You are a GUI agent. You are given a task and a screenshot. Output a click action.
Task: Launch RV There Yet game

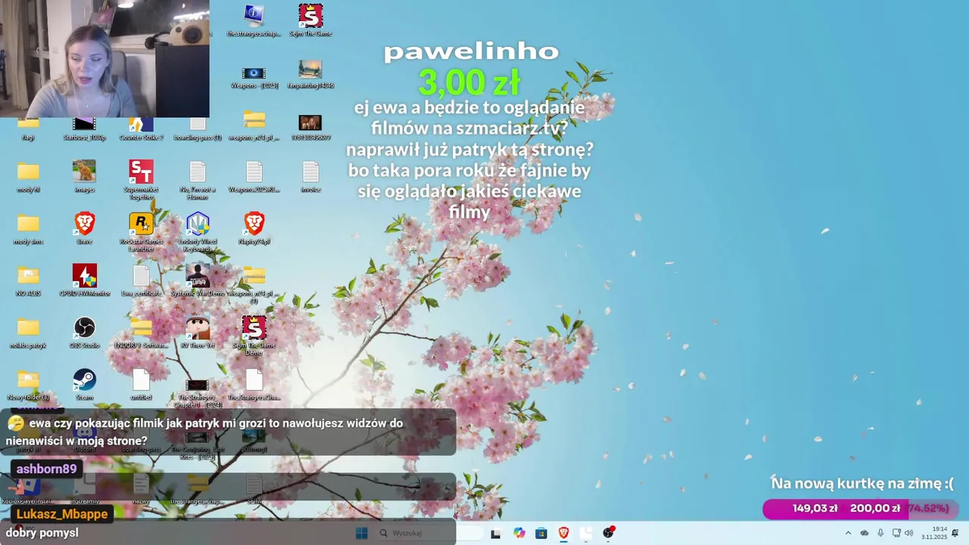tap(198, 332)
